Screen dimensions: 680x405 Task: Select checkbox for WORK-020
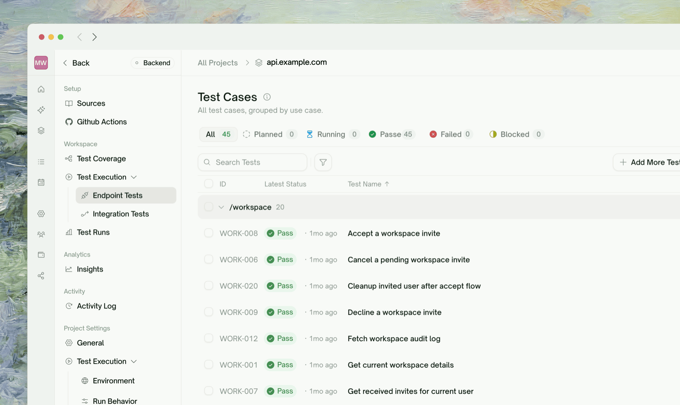(209, 285)
